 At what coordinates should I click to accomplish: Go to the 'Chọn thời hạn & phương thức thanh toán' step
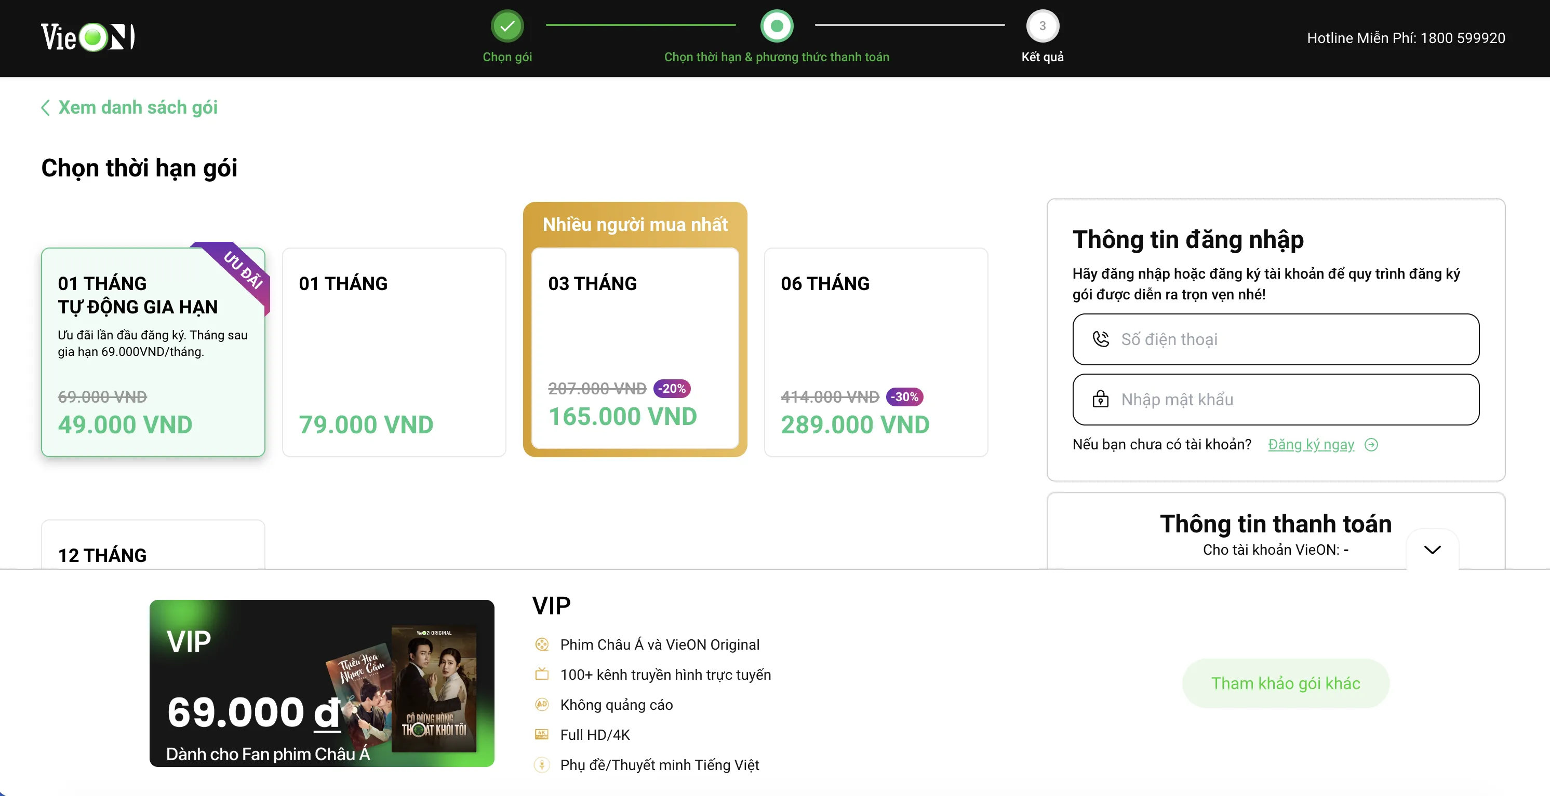(x=776, y=57)
